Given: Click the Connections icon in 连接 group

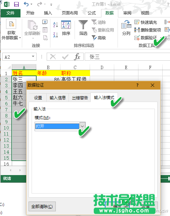Looking at the screenshot, I should (x=45, y=22).
